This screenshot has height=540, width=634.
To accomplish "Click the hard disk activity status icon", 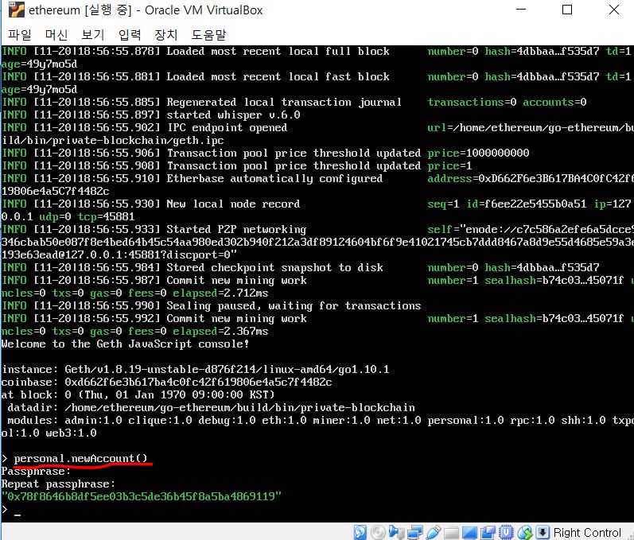I will 360,532.
